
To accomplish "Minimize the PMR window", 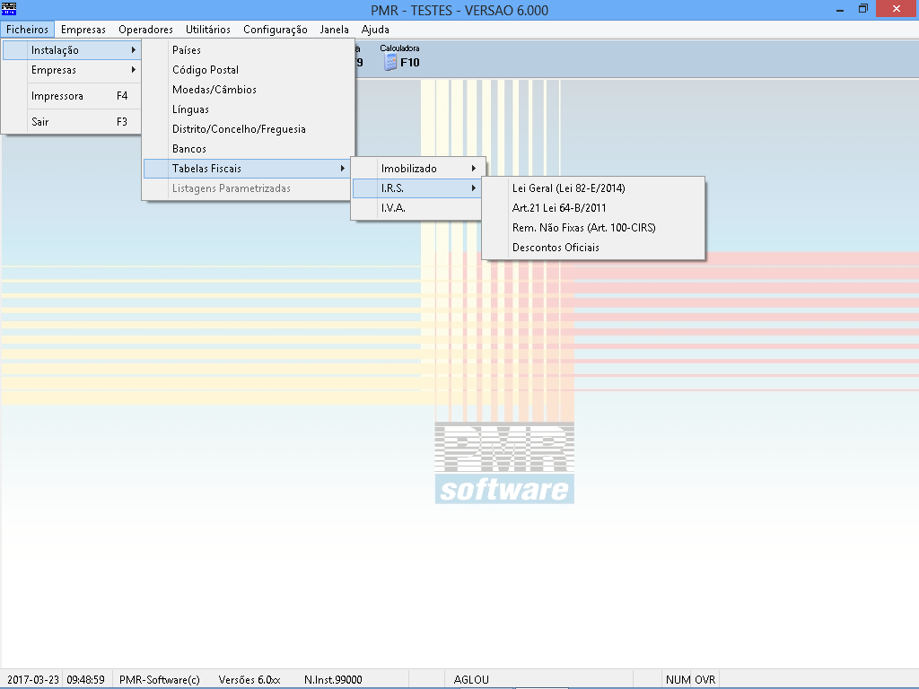I will (x=840, y=9).
